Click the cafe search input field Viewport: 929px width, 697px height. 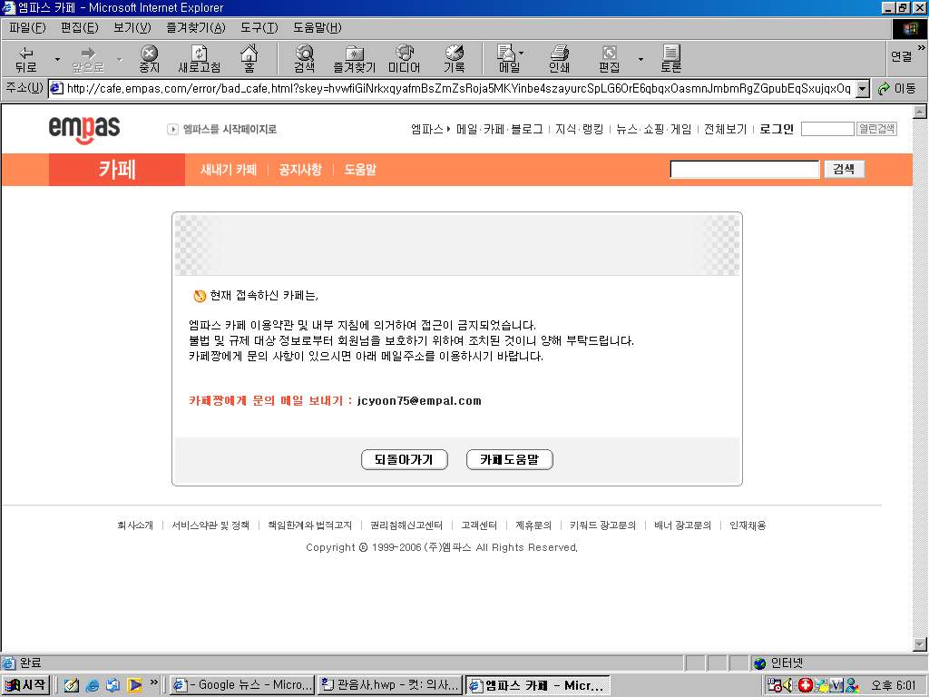(x=744, y=169)
